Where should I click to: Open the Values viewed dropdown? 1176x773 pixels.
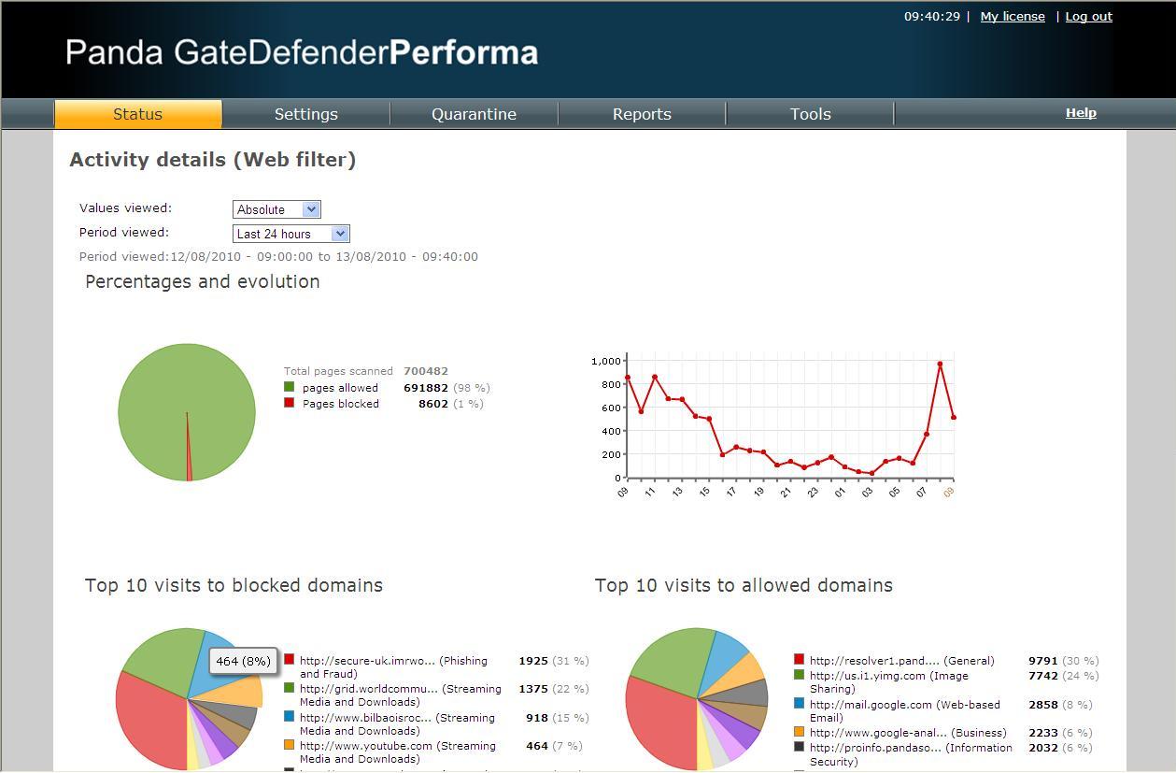(276, 209)
